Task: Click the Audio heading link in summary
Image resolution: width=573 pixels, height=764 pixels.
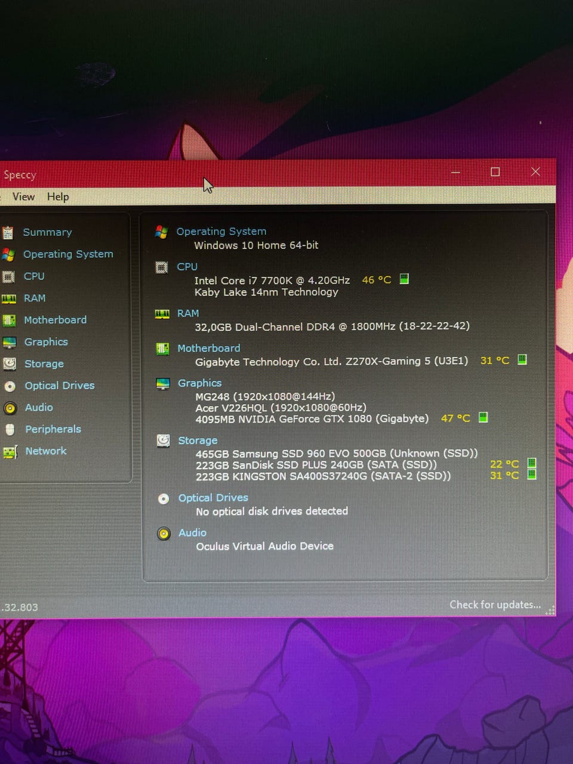Action: tap(192, 533)
